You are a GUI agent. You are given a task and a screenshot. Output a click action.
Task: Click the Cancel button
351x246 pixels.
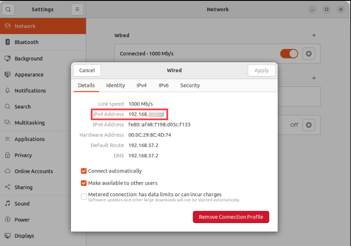87,70
